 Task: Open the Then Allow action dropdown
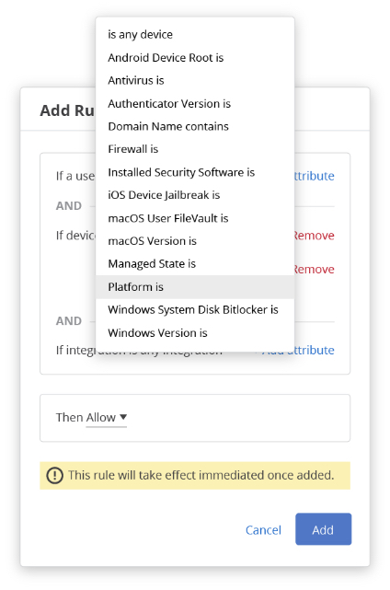click(106, 417)
